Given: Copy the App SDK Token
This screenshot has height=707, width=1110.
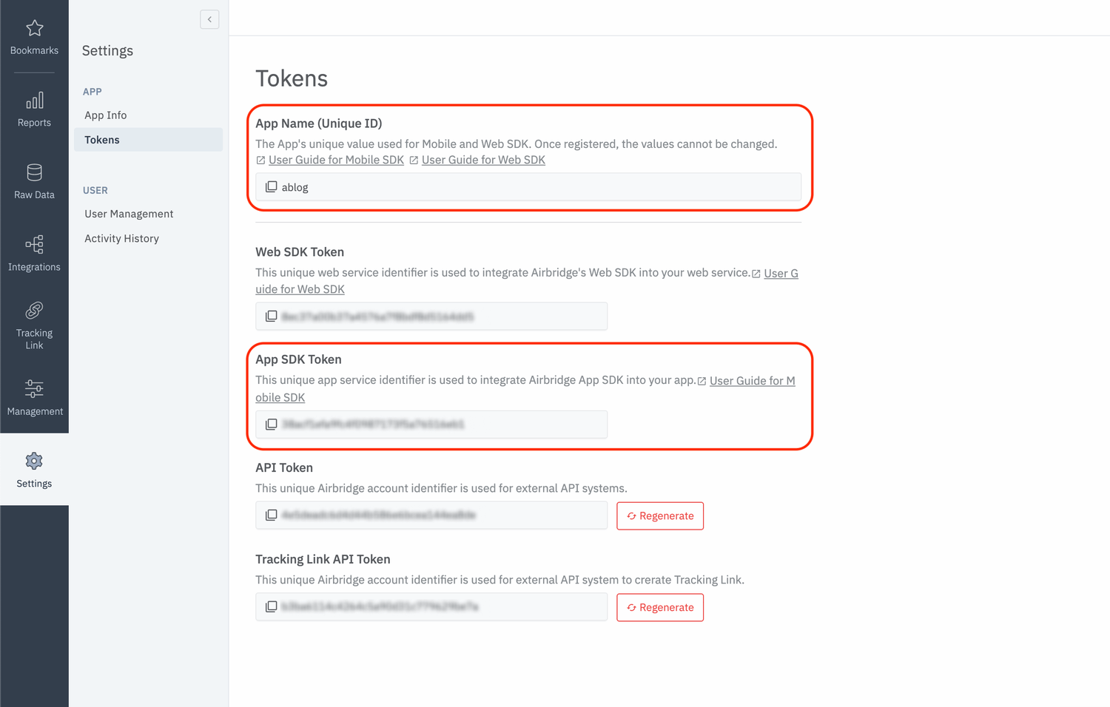Looking at the screenshot, I should click(x=272, y=424).
